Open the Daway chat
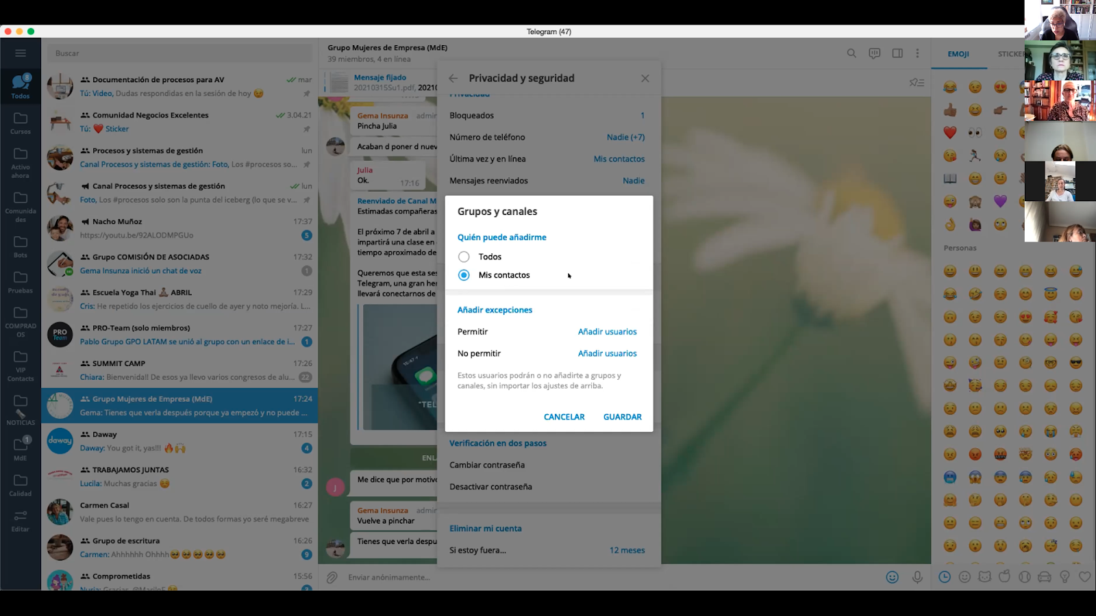The height and width of the screenshot is (616, 1096). coord(179,441)
